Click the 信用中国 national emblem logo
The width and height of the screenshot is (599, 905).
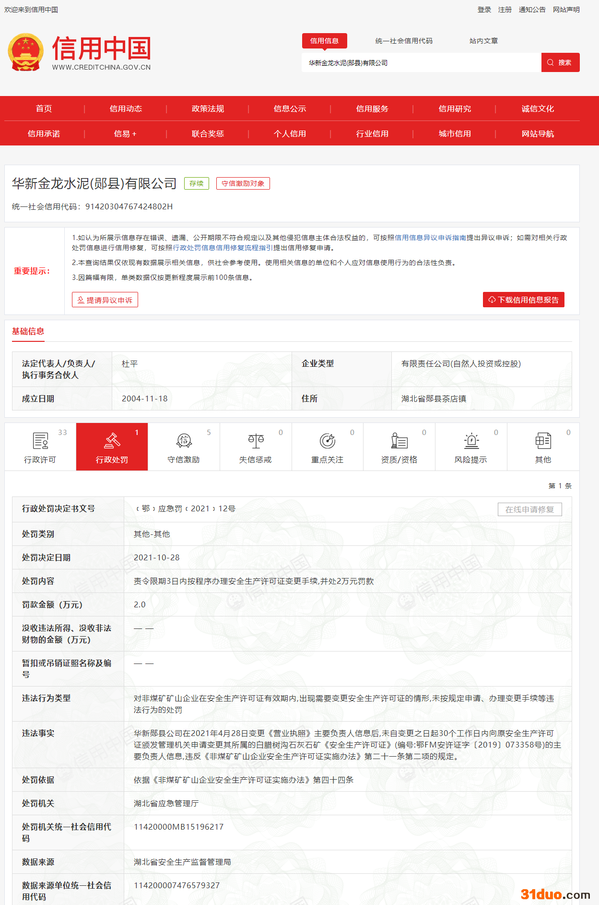pos(26,52)
